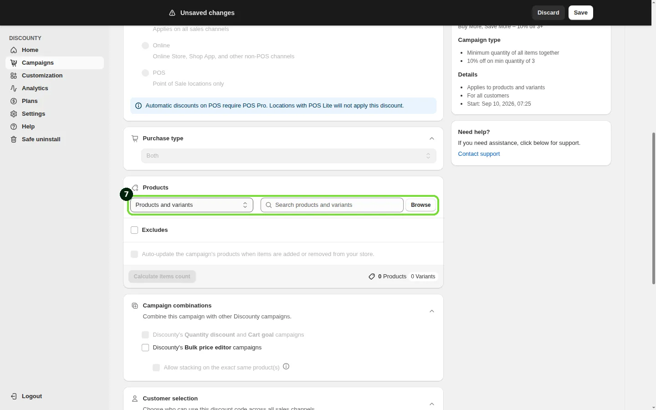Click the tag icon next to 0 Products
The image size is (656, 410).
tap(372, 277)
